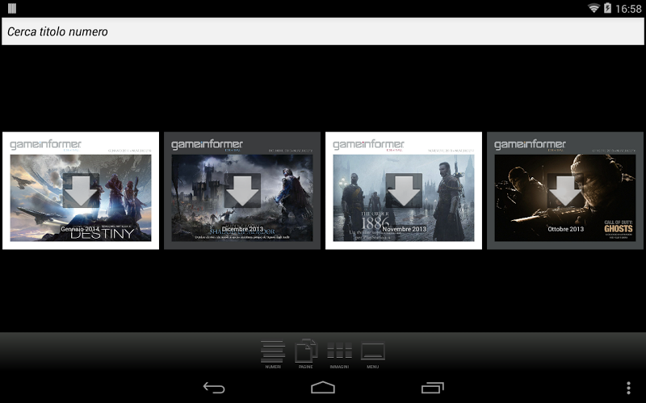Tap the battery status icon
Screen dimensions: 646x403
point(607,8)
